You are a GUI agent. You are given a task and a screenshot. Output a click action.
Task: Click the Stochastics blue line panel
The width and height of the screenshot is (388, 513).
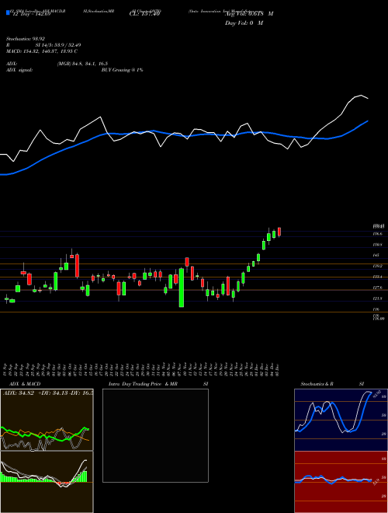pos(341,420)
